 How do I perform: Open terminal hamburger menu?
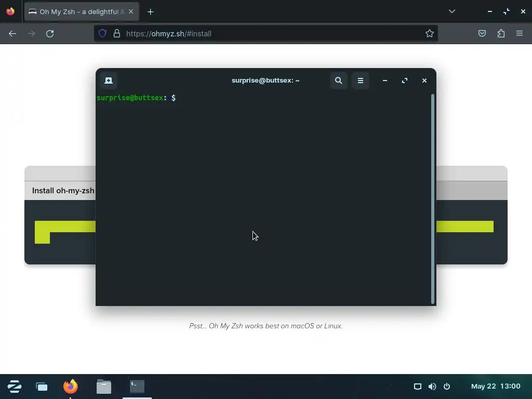361,81
